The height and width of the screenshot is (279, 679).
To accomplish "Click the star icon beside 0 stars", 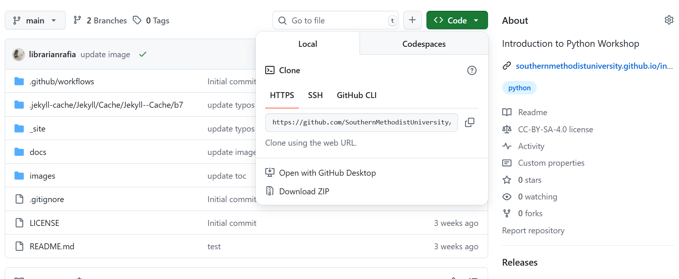I will (507, 180).
